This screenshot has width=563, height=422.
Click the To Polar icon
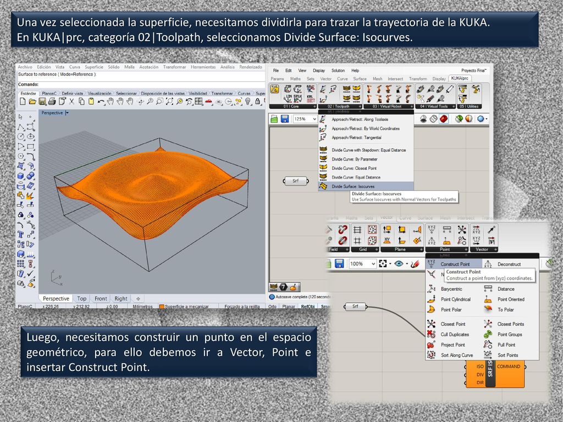pos(488,310)
